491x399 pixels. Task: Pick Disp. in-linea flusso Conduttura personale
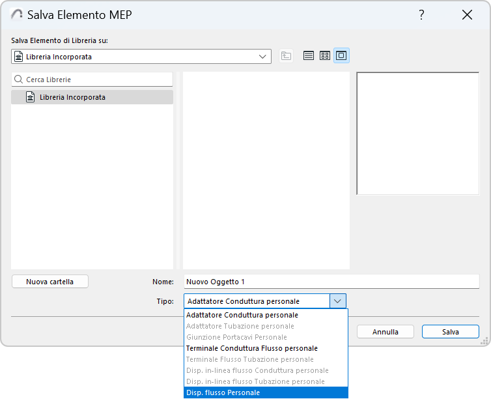[266, 370]
